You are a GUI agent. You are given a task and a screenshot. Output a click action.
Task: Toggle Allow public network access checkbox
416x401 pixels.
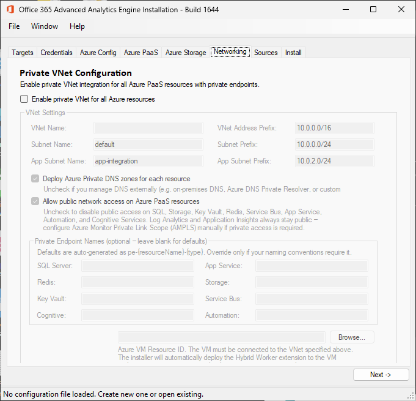click(x=35, y=201)
